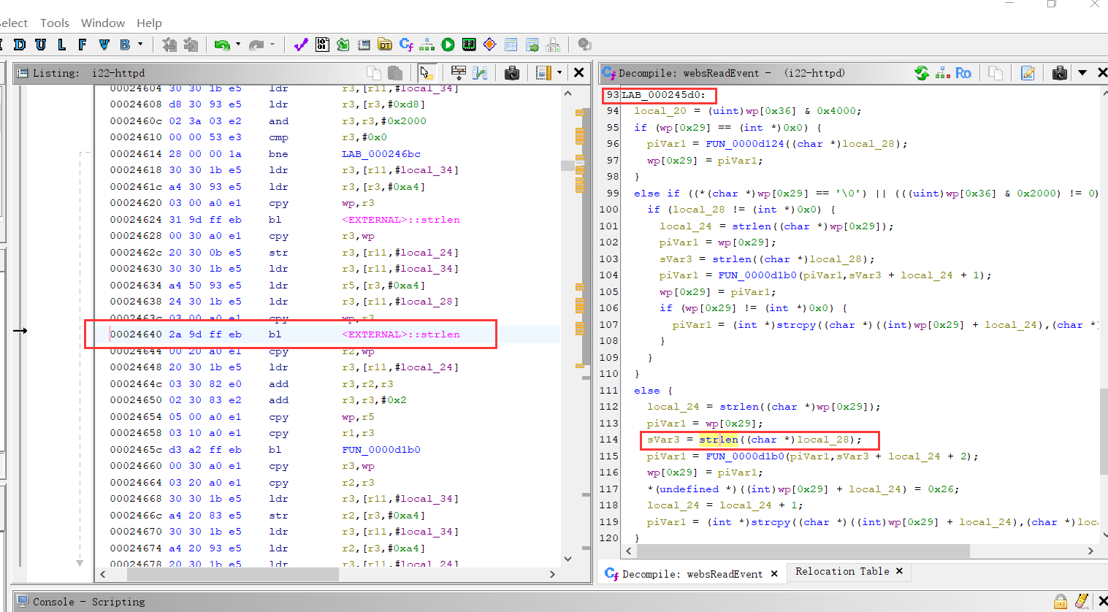Click label LAB_000245d0 in the decompiler
The width and height of the screenshot is (1108, 612).
point(663,95)
